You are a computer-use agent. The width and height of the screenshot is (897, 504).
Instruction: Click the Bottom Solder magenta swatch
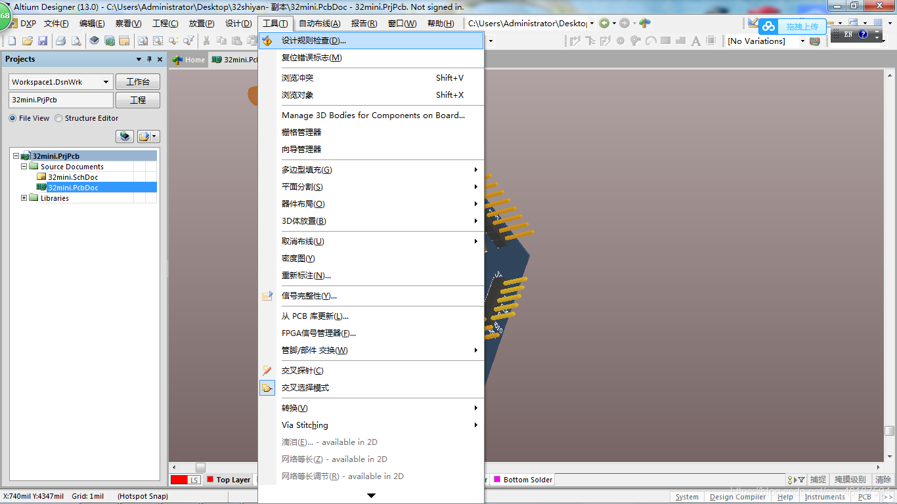(x=497, y=480)
